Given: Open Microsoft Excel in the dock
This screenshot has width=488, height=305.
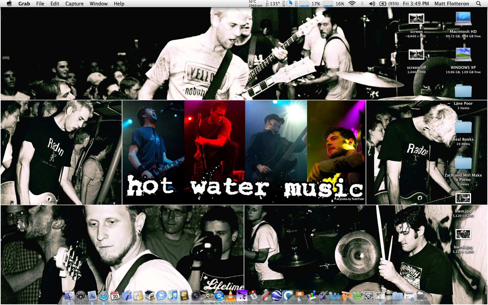Looking at the screenshot, I should pyautogui.click(x=357, y=296).
